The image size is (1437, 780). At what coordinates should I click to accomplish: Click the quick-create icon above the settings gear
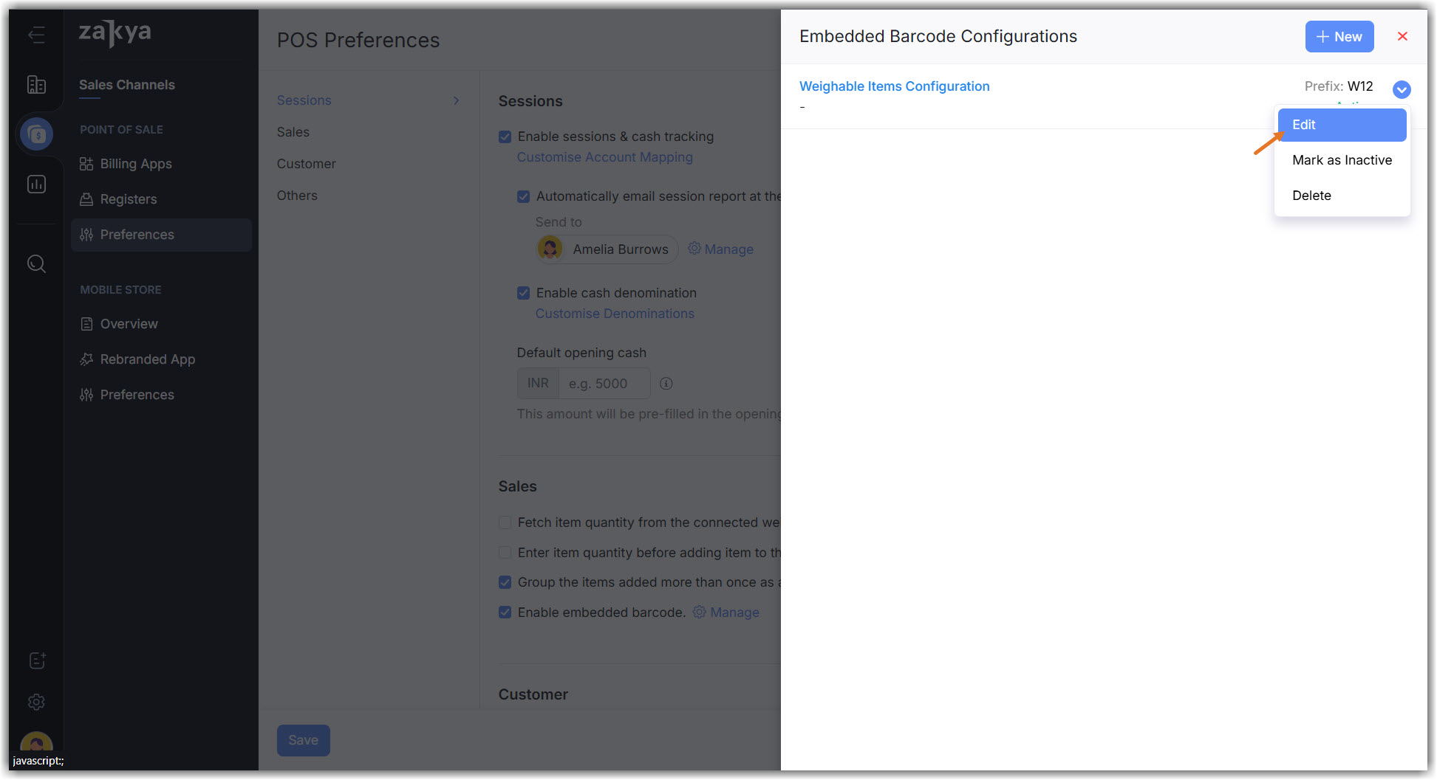pyautogui.click(x=36, y=660)
